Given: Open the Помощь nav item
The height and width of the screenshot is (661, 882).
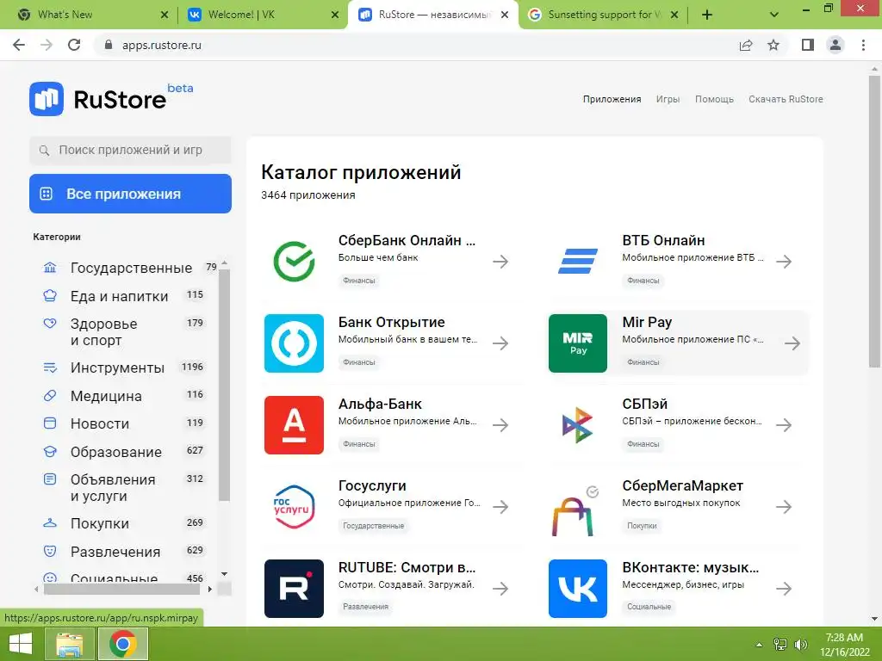Looking at the screenshot, I should tap(714, 99).
